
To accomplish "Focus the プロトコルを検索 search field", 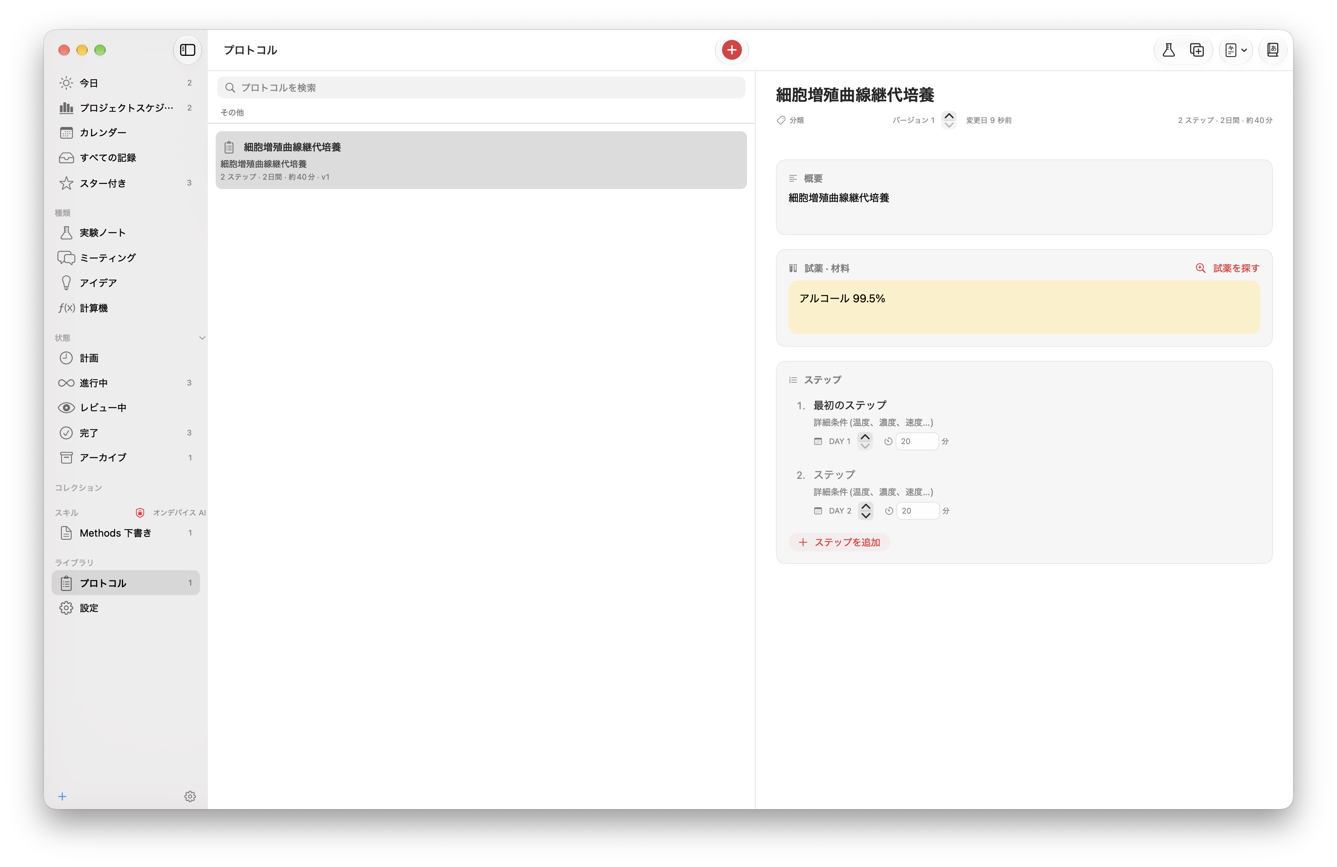I will [x=481, y=87].
